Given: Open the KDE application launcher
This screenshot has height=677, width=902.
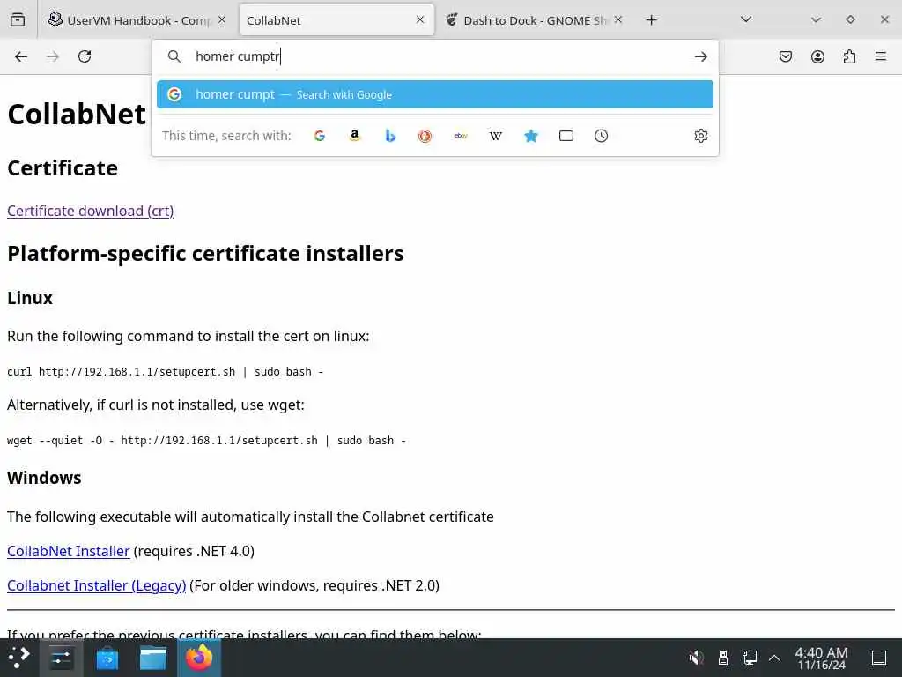Looking at the screenshot, I should 19,658.
